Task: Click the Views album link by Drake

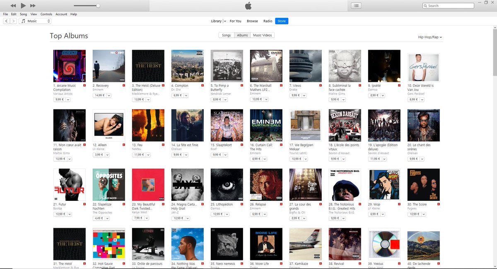Action: pyautogui.click(x=295, y=86)
